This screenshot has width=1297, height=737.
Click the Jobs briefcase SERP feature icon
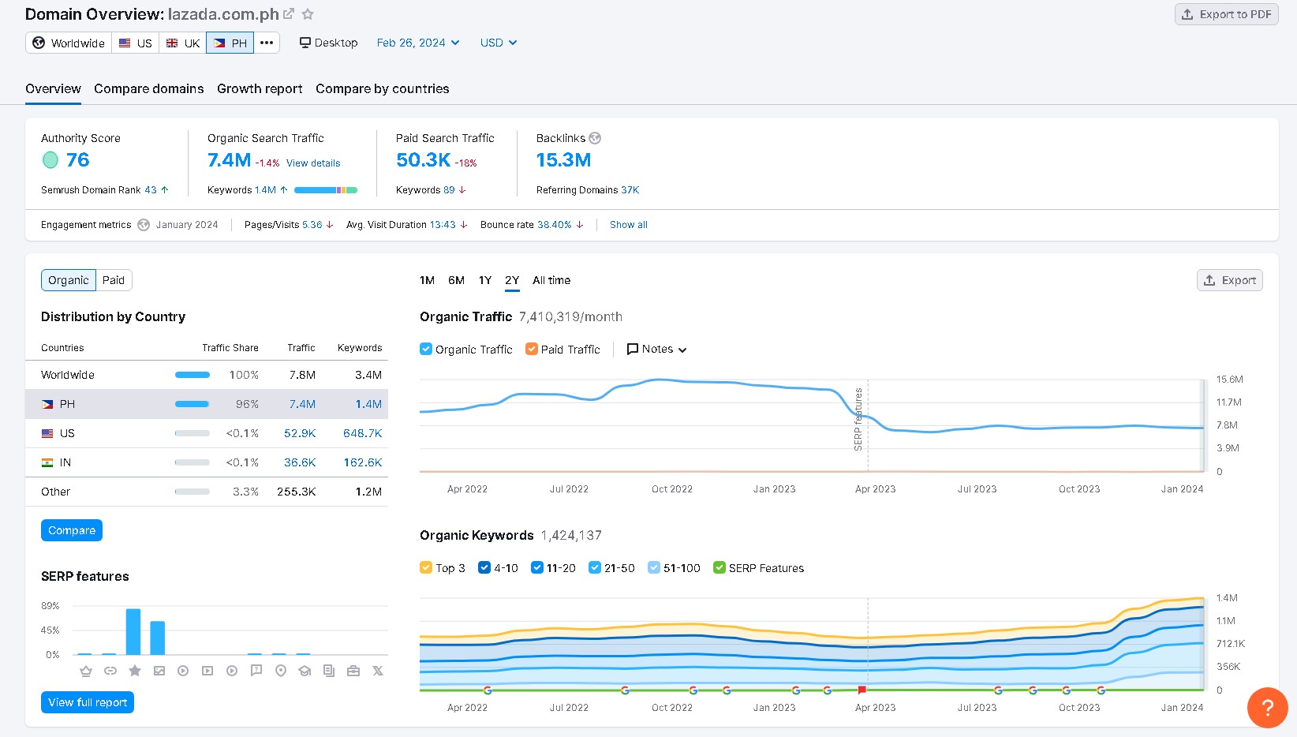coord(353,671)
